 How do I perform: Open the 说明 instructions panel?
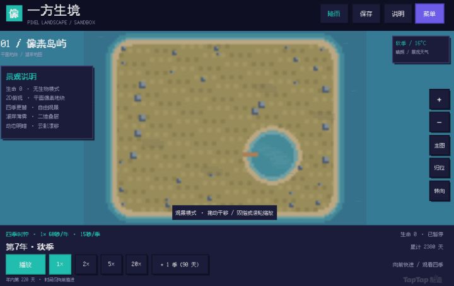click(398, 14)
